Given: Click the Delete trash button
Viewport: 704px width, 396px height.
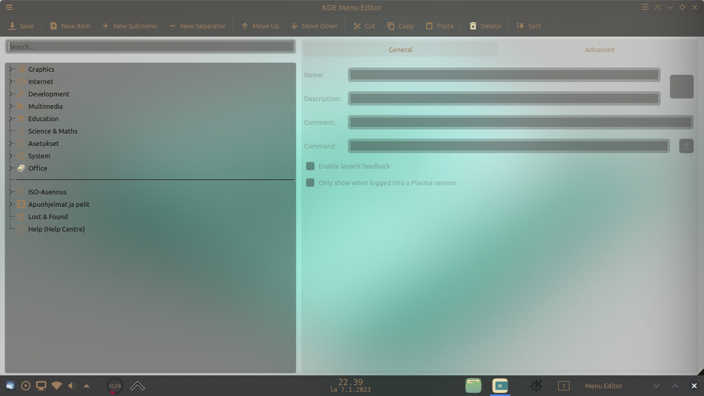Looking at the screenshot, I should click(484, 26).
